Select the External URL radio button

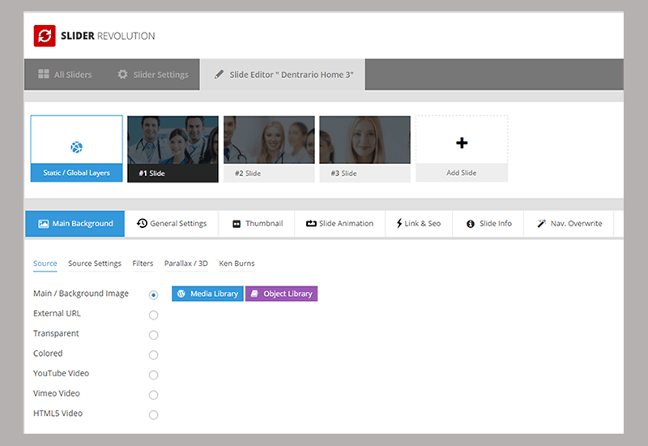click(x=153, y=315)
